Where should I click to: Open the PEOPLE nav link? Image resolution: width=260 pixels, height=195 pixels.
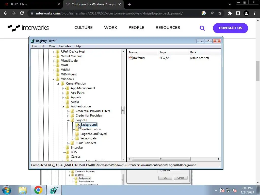click(x=136, y=27)
